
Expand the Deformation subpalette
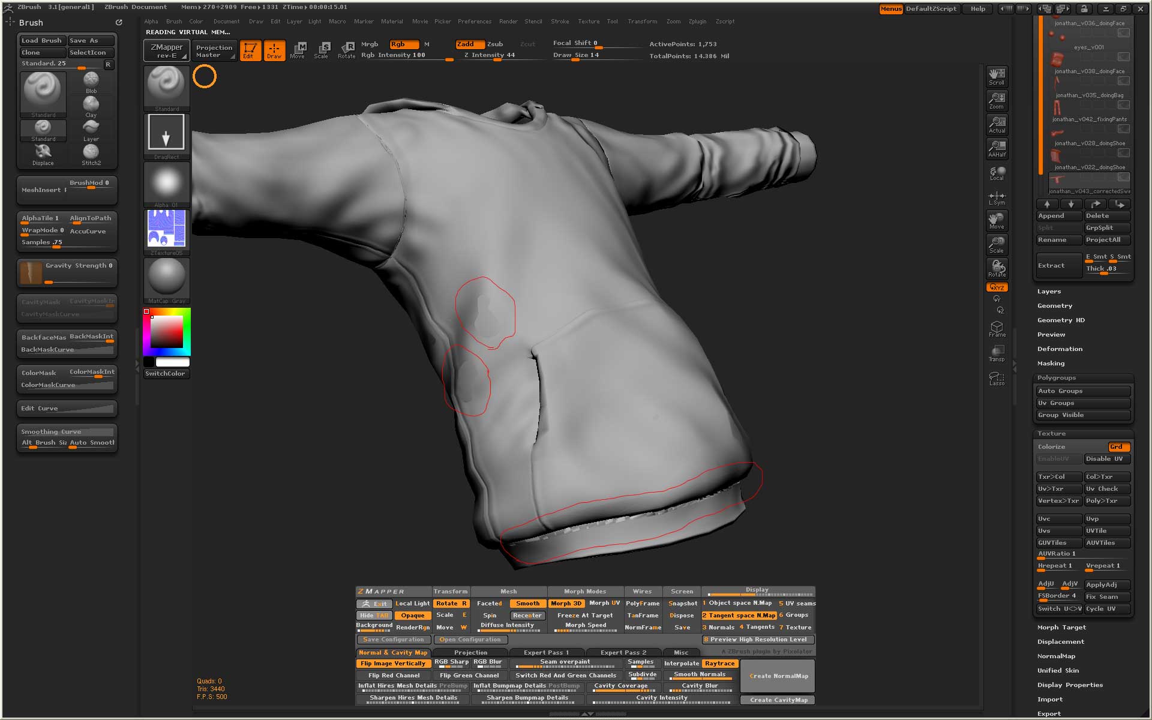click(1060, 349)
